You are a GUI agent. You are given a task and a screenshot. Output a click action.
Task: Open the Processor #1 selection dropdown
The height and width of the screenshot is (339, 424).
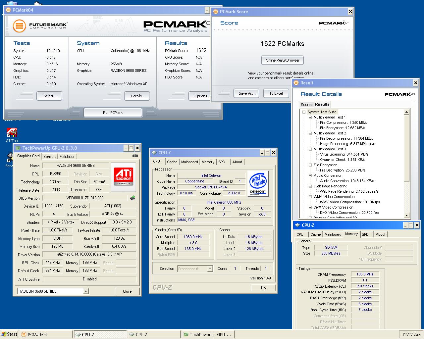[x=210, y=269]
